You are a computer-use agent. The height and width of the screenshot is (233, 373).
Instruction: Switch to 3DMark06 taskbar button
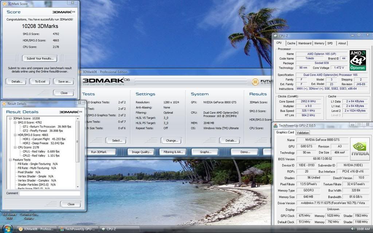point(37,229)
